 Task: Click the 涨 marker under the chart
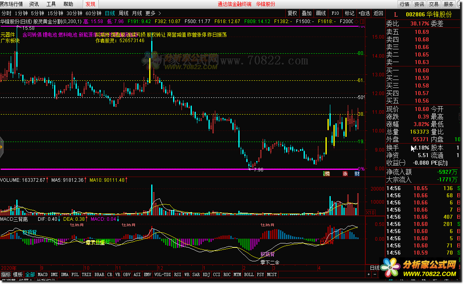[x=345, y=174]
